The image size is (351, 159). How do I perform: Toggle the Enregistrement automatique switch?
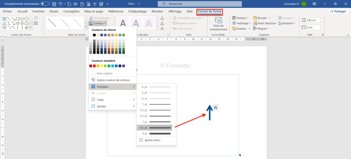click(45, 4)
